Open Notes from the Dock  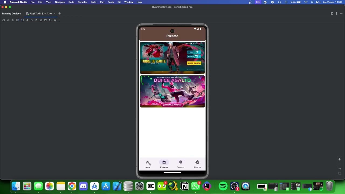tap(61, 186)
